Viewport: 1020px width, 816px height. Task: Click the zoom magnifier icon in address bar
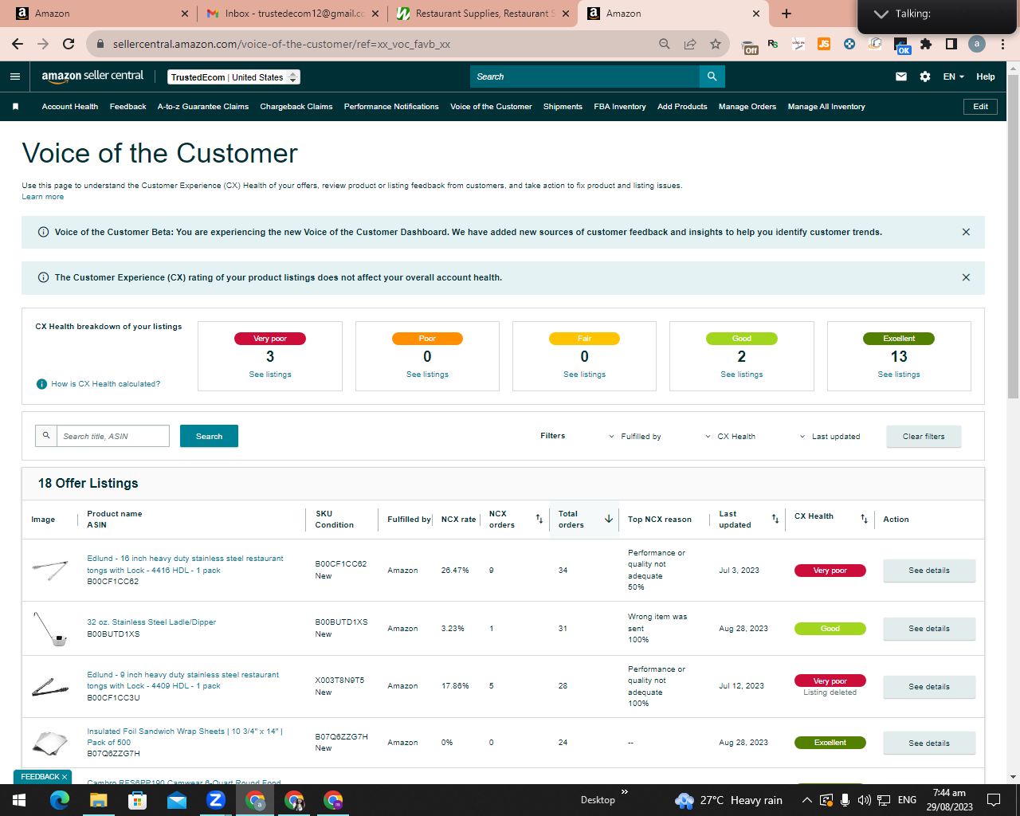click(x=665, y=44)
